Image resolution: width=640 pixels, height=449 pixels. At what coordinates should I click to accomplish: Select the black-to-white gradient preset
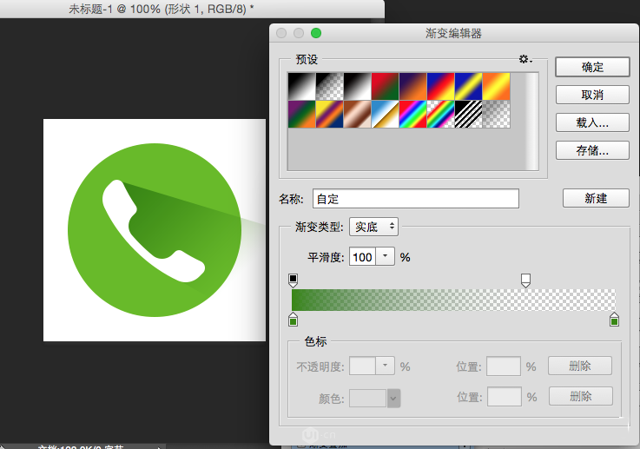tap(301, 87)
